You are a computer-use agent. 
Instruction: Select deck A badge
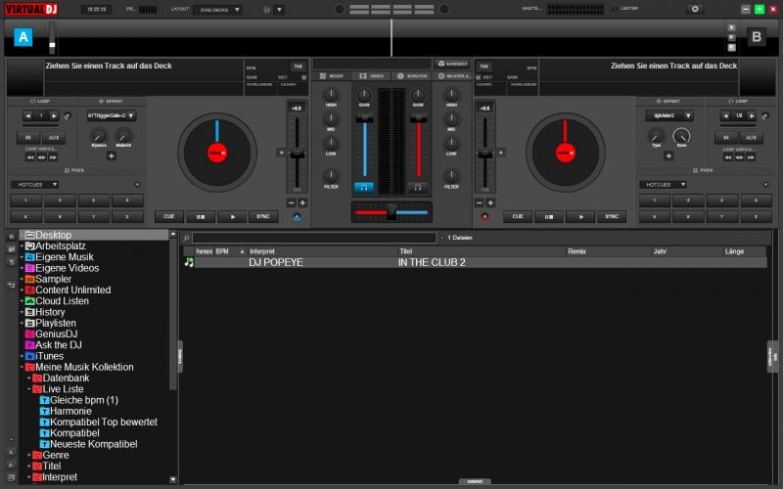point(23,37)
